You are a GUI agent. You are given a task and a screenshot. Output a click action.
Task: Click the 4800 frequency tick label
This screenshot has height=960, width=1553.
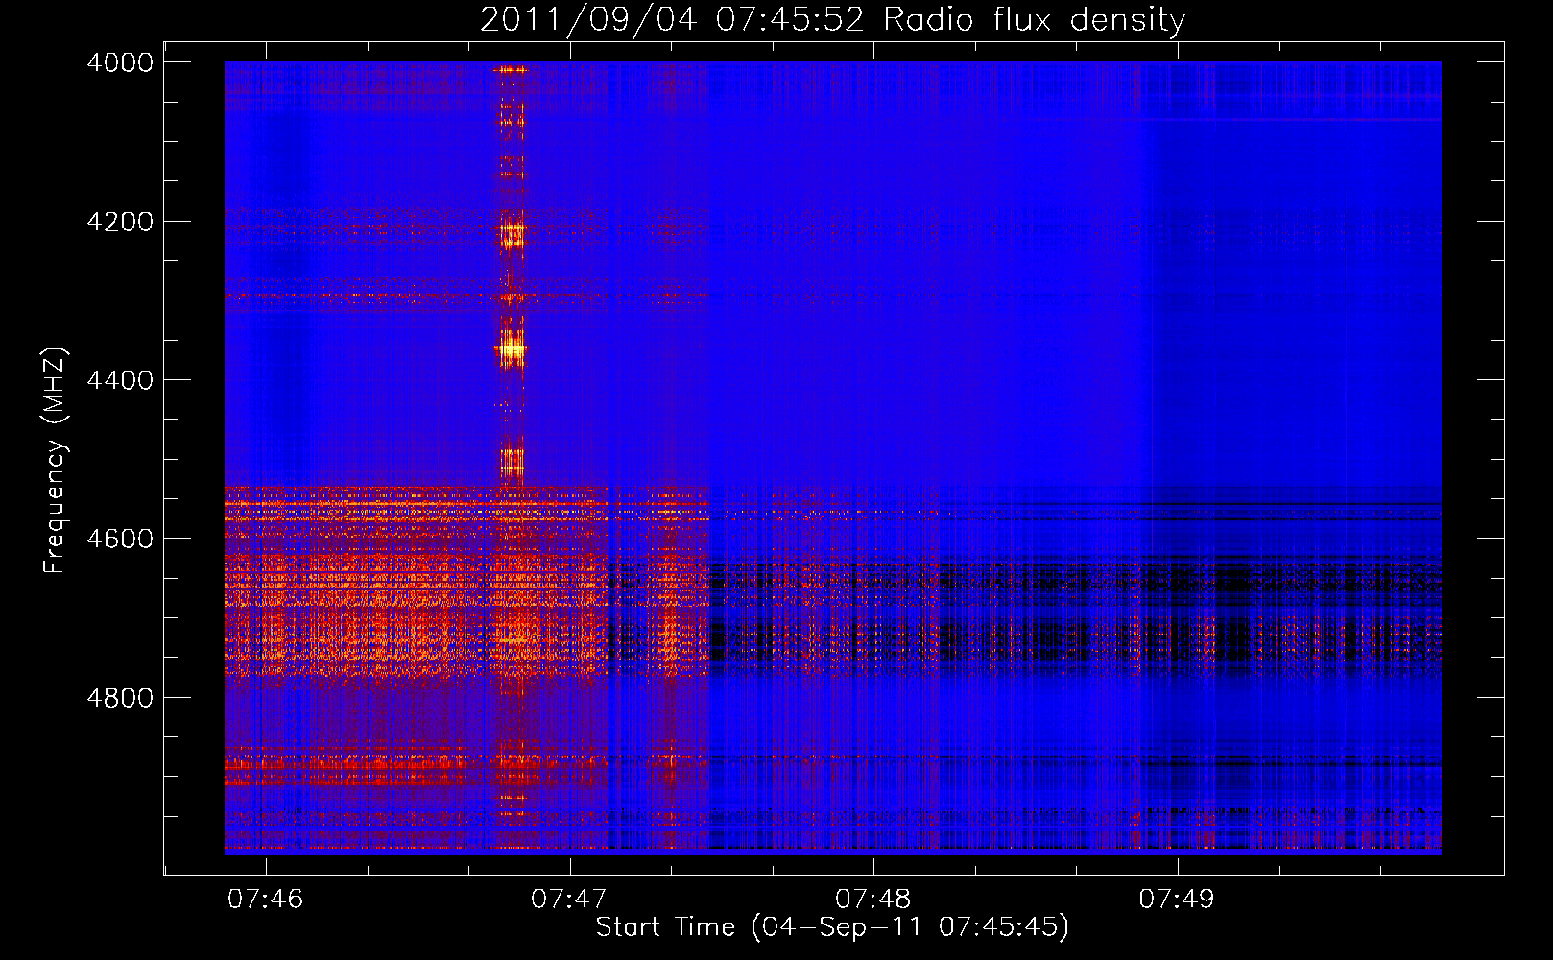[x=120, y=698]
